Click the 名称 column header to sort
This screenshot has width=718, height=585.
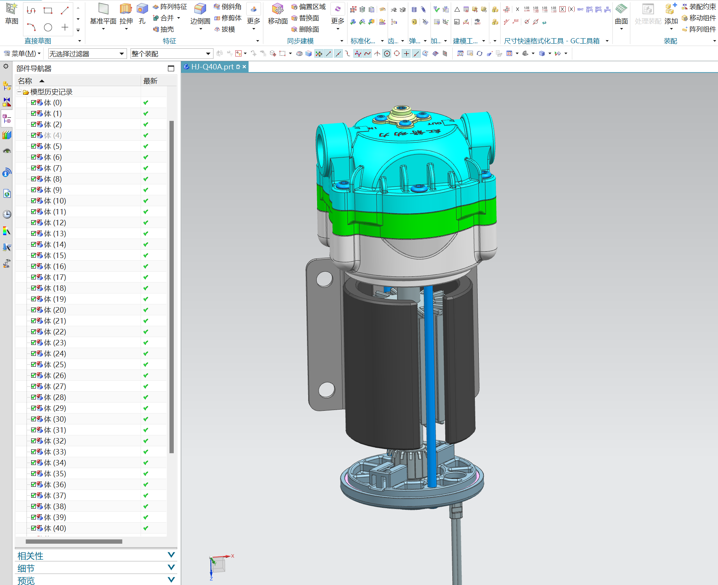click(25, 81)
